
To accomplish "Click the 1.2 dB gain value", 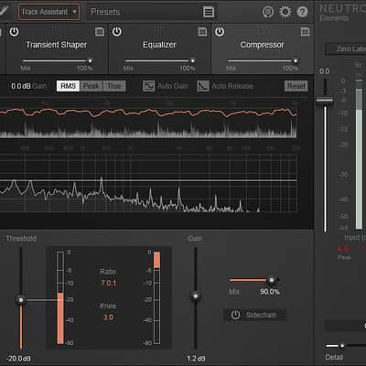I will tap(196, 359).
